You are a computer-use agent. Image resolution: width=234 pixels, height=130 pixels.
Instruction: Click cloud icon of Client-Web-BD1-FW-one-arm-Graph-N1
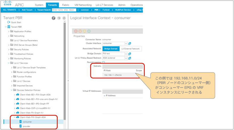(18, 99)
